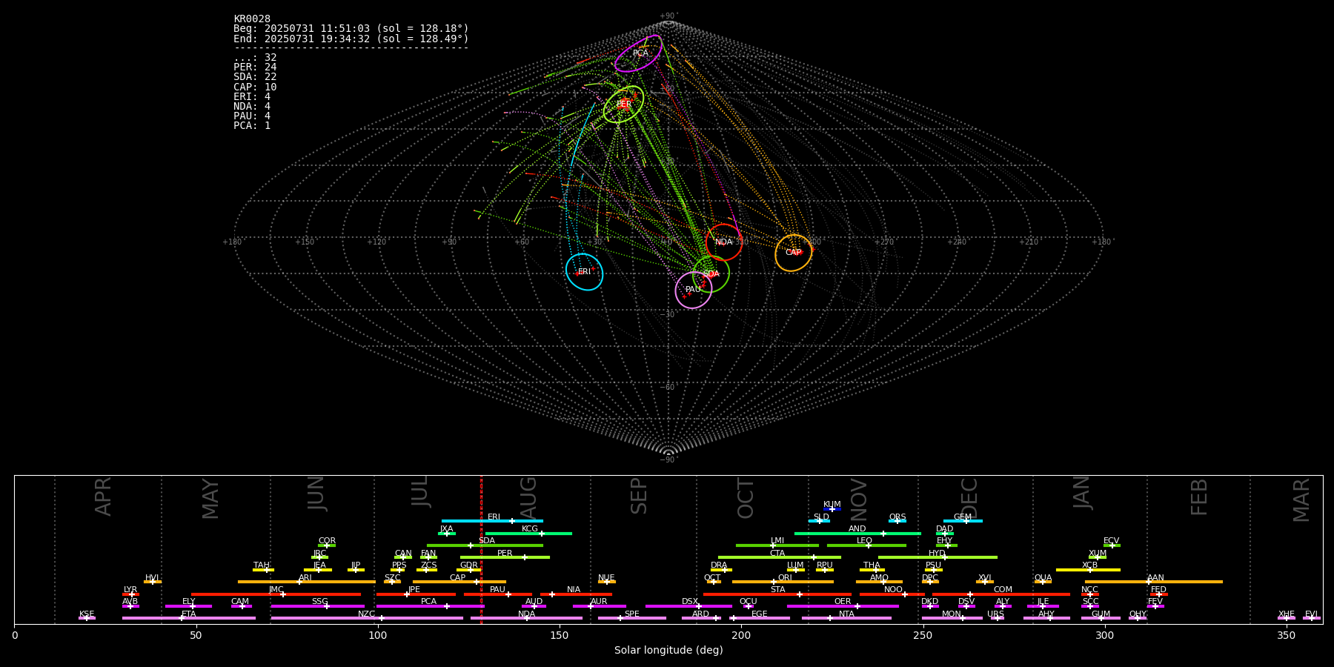1334x667 pixels.
Task: Select the pink NDA bar in the timeline
Action: (526, 618)
